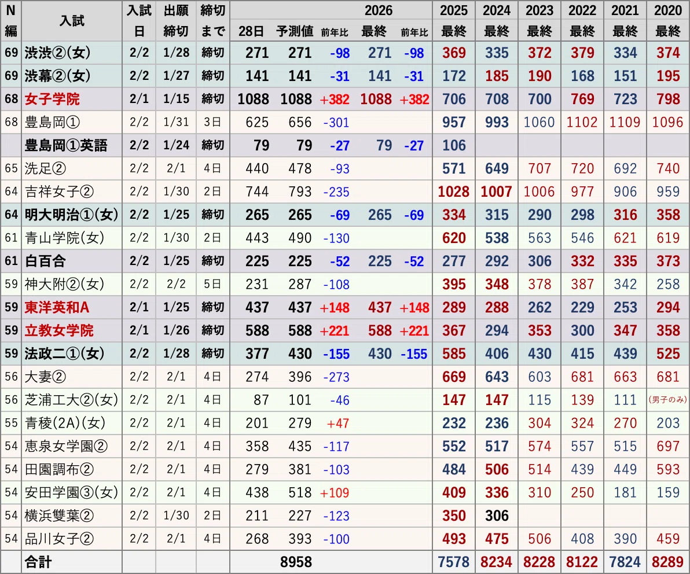Select 女子学院's application deadline 1/15
690x574 pixels.
176,98
